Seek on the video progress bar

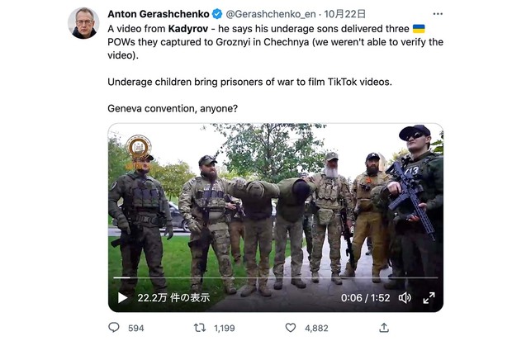[x=273, y=279]
